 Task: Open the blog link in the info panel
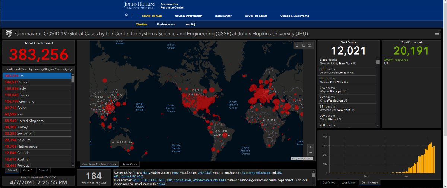coord(162,184)
